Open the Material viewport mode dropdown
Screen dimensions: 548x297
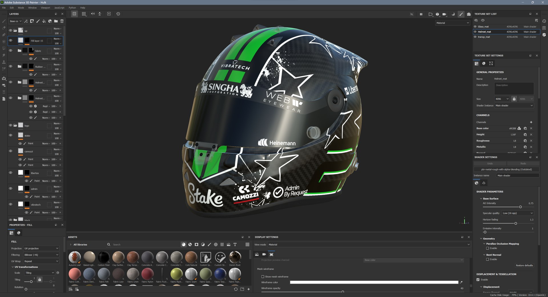(453, 23)
